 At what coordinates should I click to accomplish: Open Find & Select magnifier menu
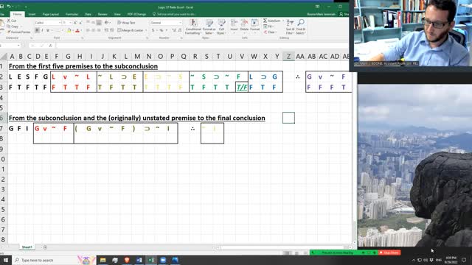[301, 26]
